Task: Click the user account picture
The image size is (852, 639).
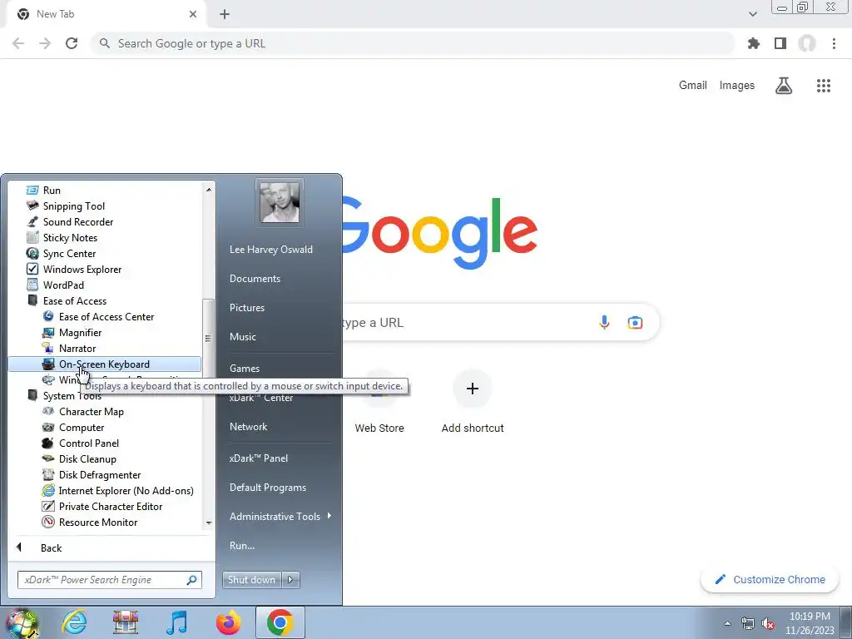Action: tap(280, 202)
